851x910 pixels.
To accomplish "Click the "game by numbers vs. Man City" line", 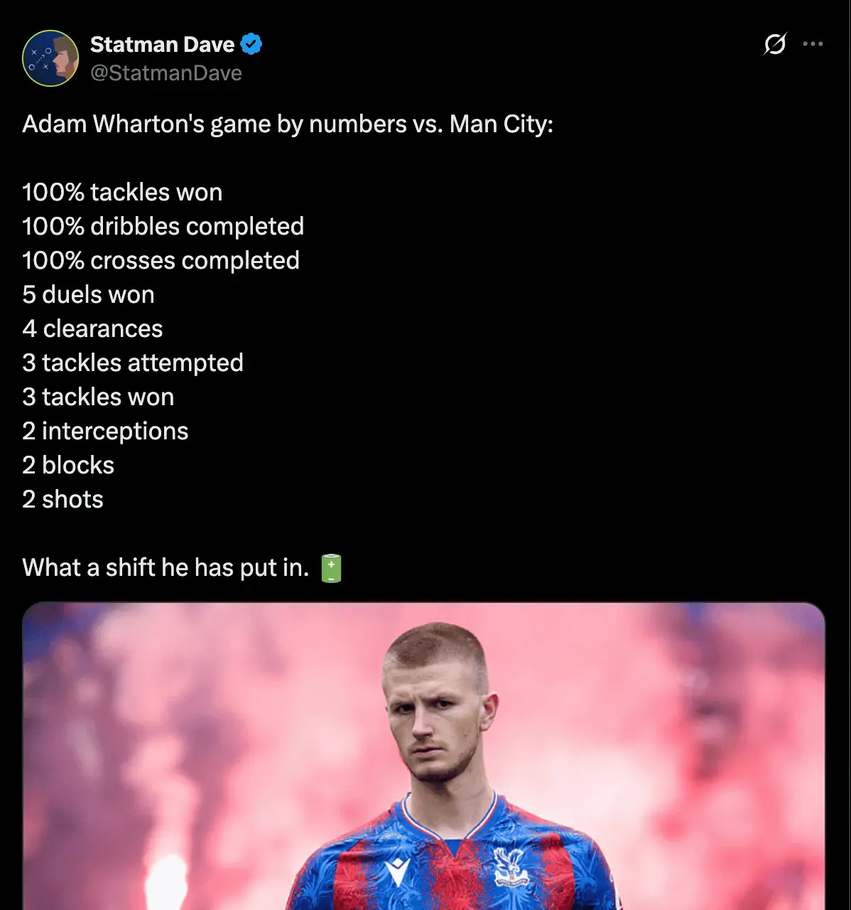I will pyautogui.click(x=288, y=124).
